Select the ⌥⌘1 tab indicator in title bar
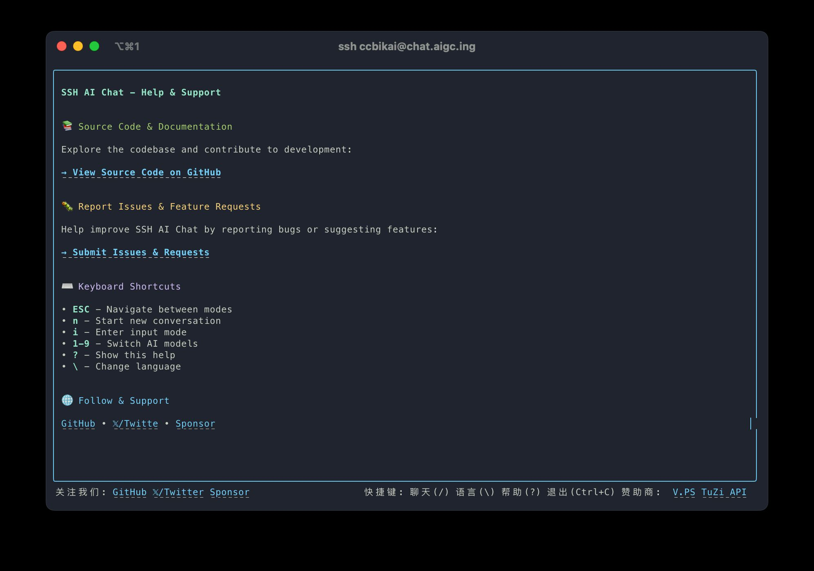 pyautogui.click(x=127, y=46)
